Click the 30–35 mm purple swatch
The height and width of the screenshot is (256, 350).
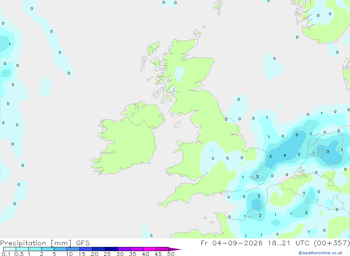tap(124, 249)
